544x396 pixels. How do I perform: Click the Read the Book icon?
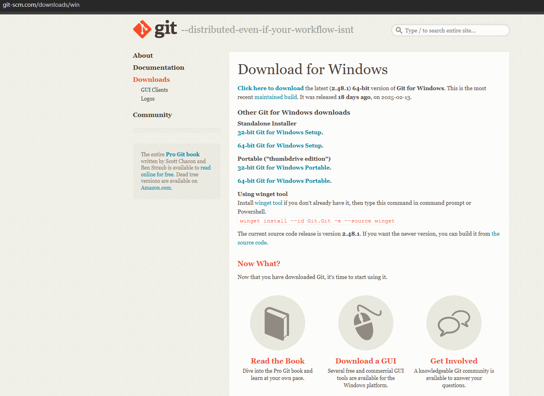coord(277,323)
